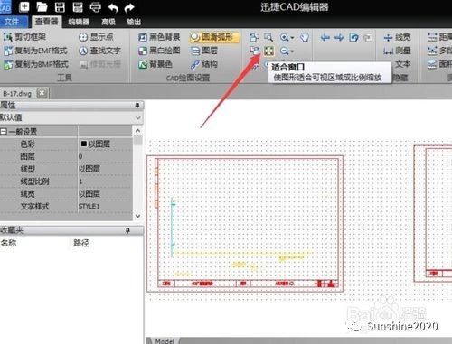
Task: Click the 路径 column header
Action: point(81,243)
